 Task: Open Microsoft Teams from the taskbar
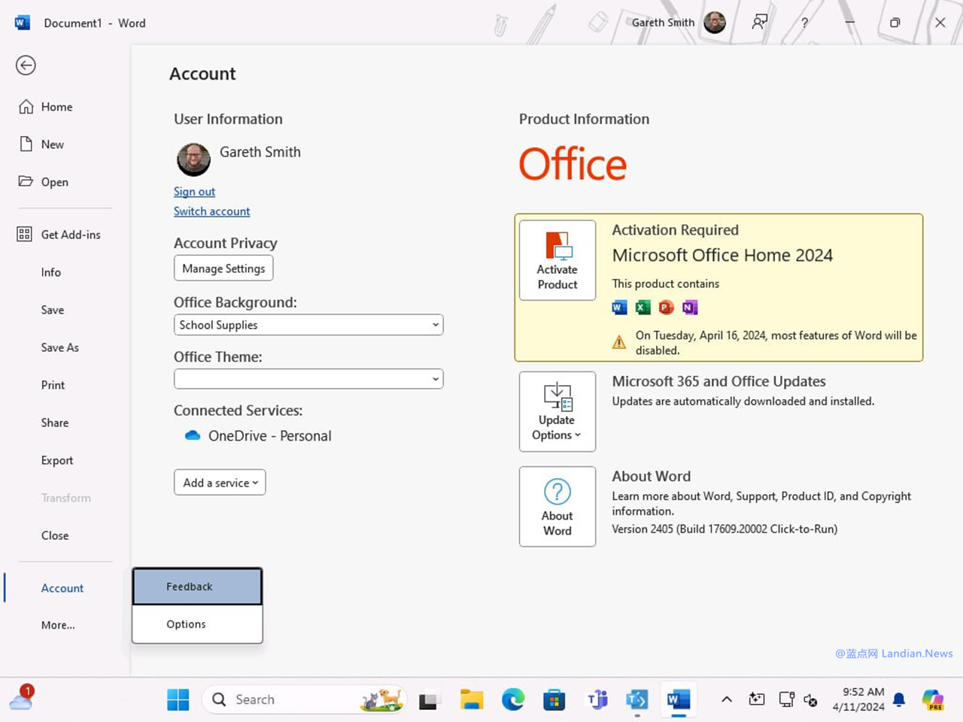pos(597,699)
